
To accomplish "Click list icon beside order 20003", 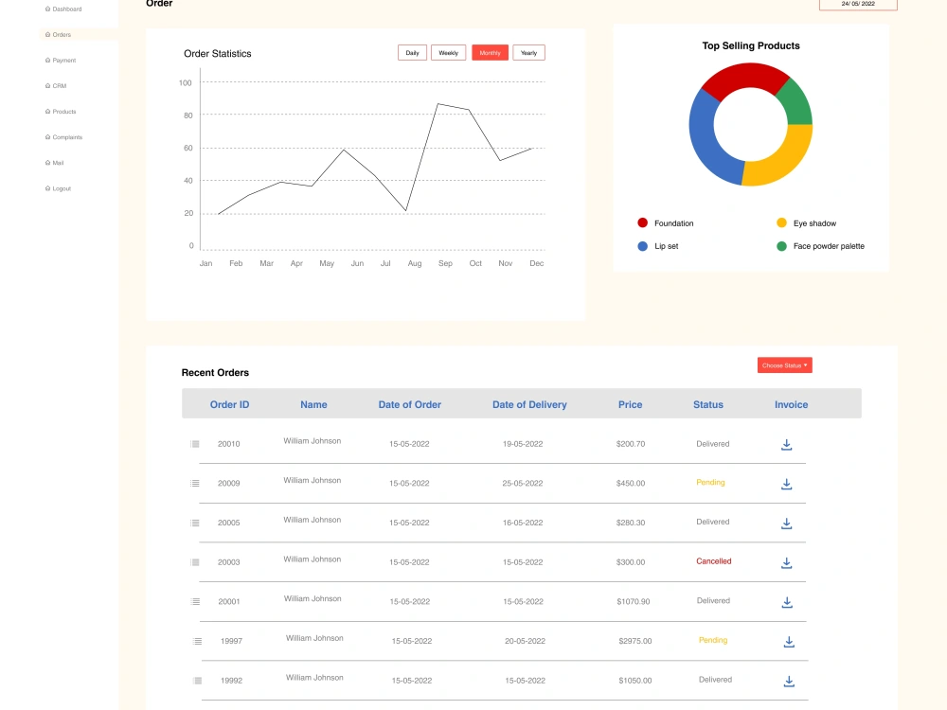I will pos(195,562).
